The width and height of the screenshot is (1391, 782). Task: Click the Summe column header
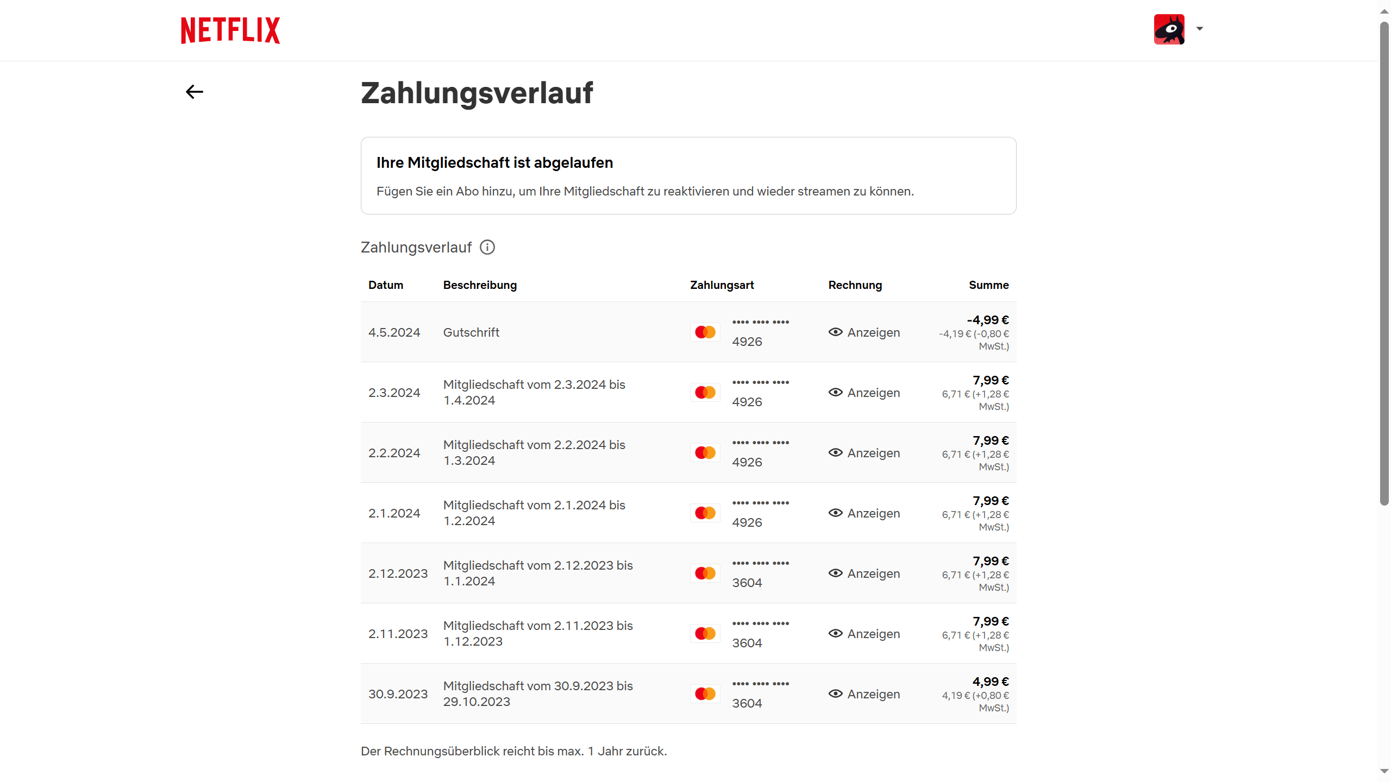click(x=988, y=285)
